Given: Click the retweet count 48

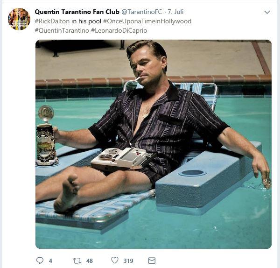Looking at the screenshot, I should click(x=90, y=261).
